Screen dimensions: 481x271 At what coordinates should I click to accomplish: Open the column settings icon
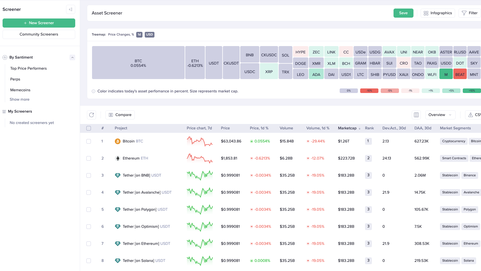pos(416,115)
